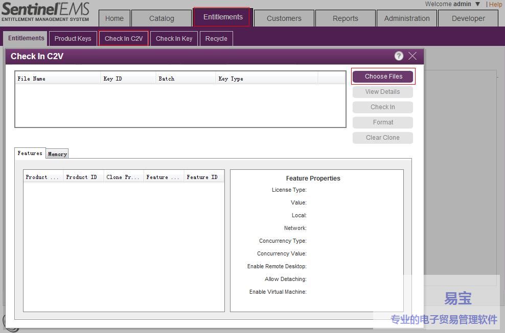Click the Product ID column header

[x=81, y=177]
